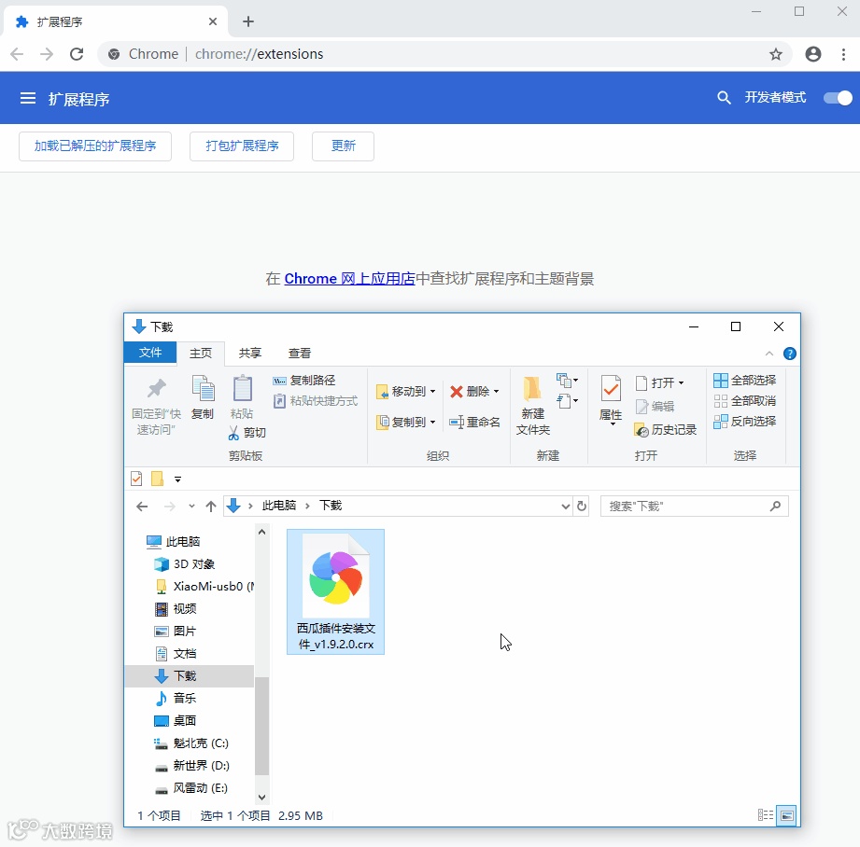Open a new Chrome tab
Viewport: 860px width, 847px height.
[x=247, y=21]
